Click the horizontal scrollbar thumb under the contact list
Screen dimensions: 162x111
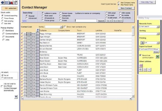pos(43,99)
